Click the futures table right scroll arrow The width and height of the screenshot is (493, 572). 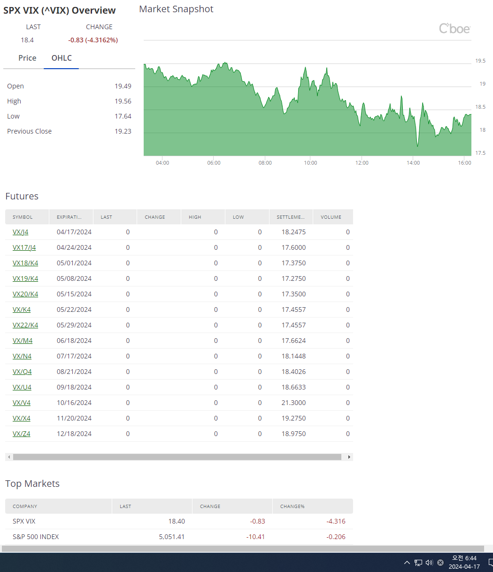click(x=349, y=457)
